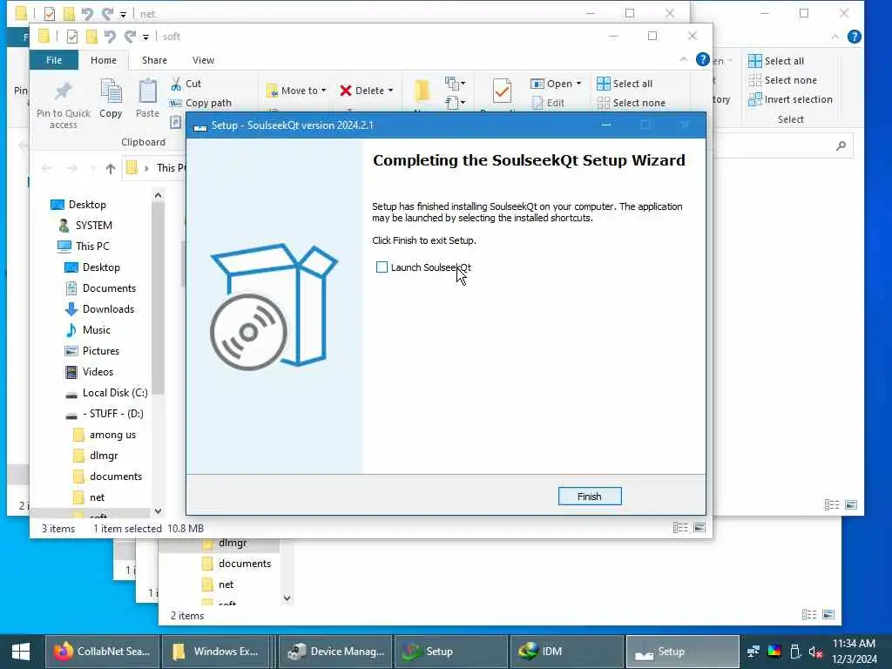This screenshot has width=892, height=669.
Task: Click the Cut scissors icon
Action: pos(176,84)
